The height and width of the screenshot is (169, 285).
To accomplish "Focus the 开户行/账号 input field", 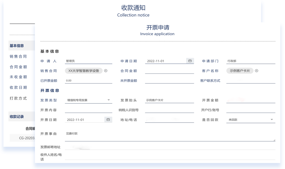I will [251, 110].
